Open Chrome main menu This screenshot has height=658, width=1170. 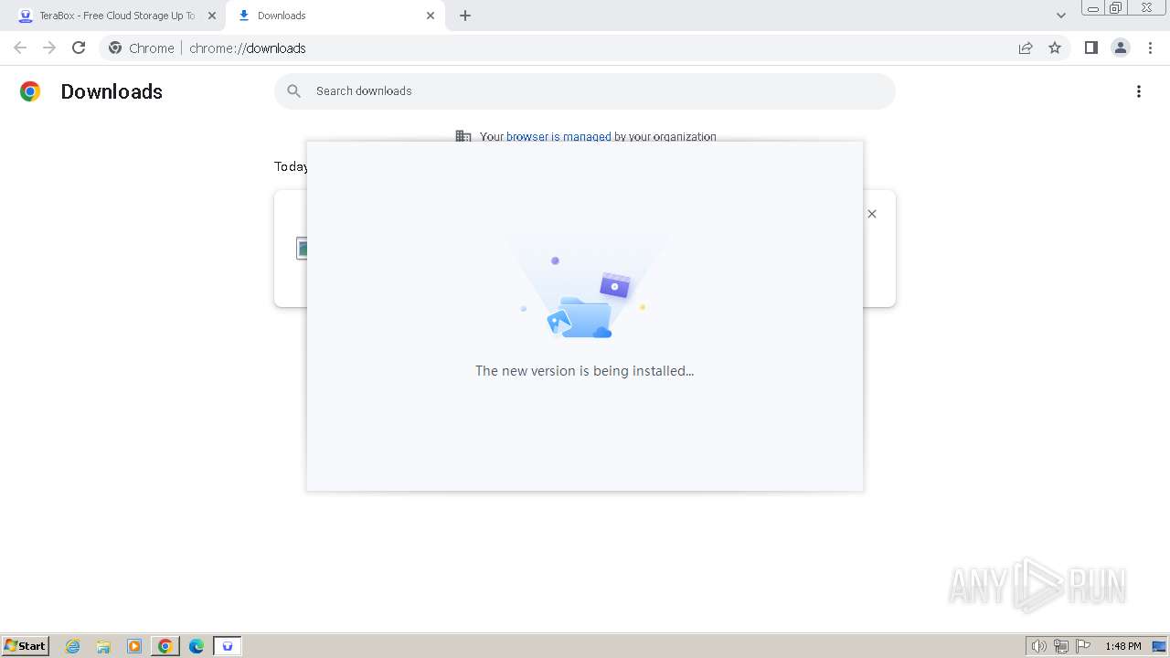[1150, 48]
